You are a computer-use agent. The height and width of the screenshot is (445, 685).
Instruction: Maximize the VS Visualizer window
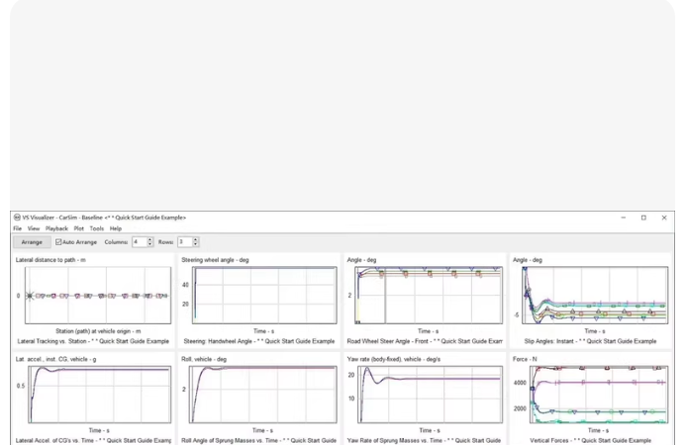(643, 218)
